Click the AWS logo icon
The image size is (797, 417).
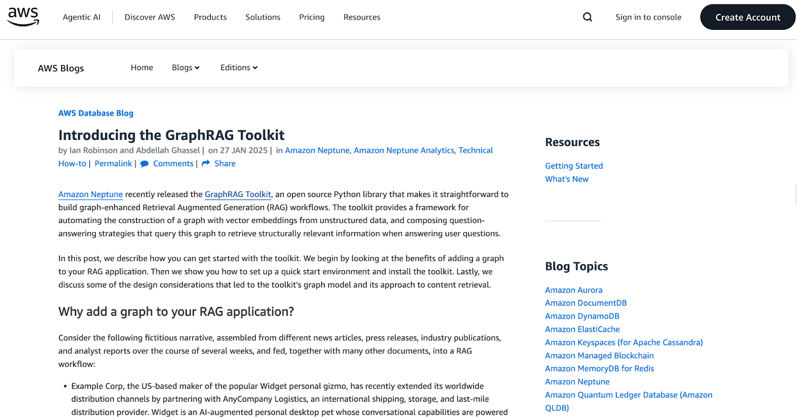23,17
